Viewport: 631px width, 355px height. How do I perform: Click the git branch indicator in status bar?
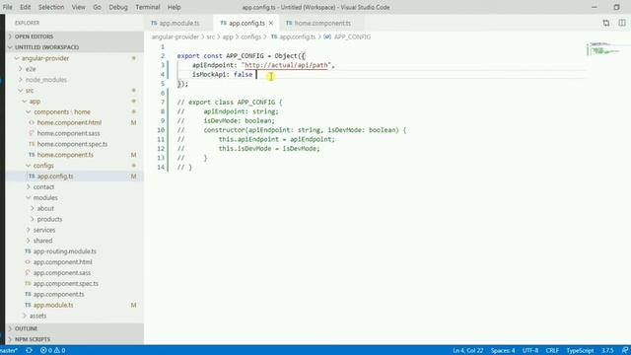(9, 351)
